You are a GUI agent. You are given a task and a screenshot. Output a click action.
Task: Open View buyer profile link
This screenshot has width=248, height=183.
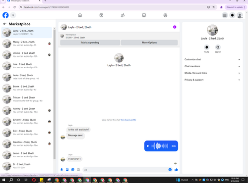pyautogui.click(x=128, y=120)
